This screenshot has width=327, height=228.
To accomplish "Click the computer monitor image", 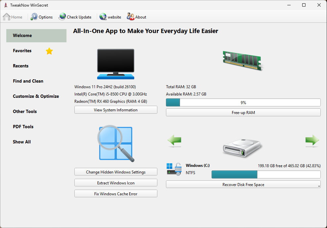I will 115,63.
